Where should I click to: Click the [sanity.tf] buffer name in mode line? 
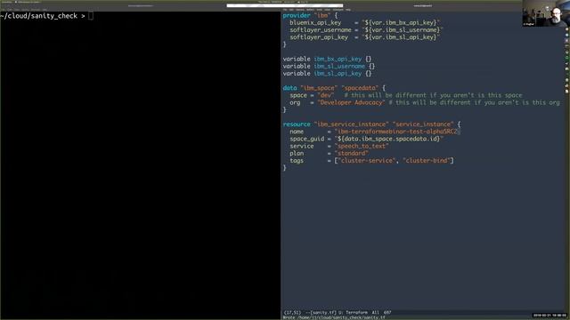coord(323,312)
